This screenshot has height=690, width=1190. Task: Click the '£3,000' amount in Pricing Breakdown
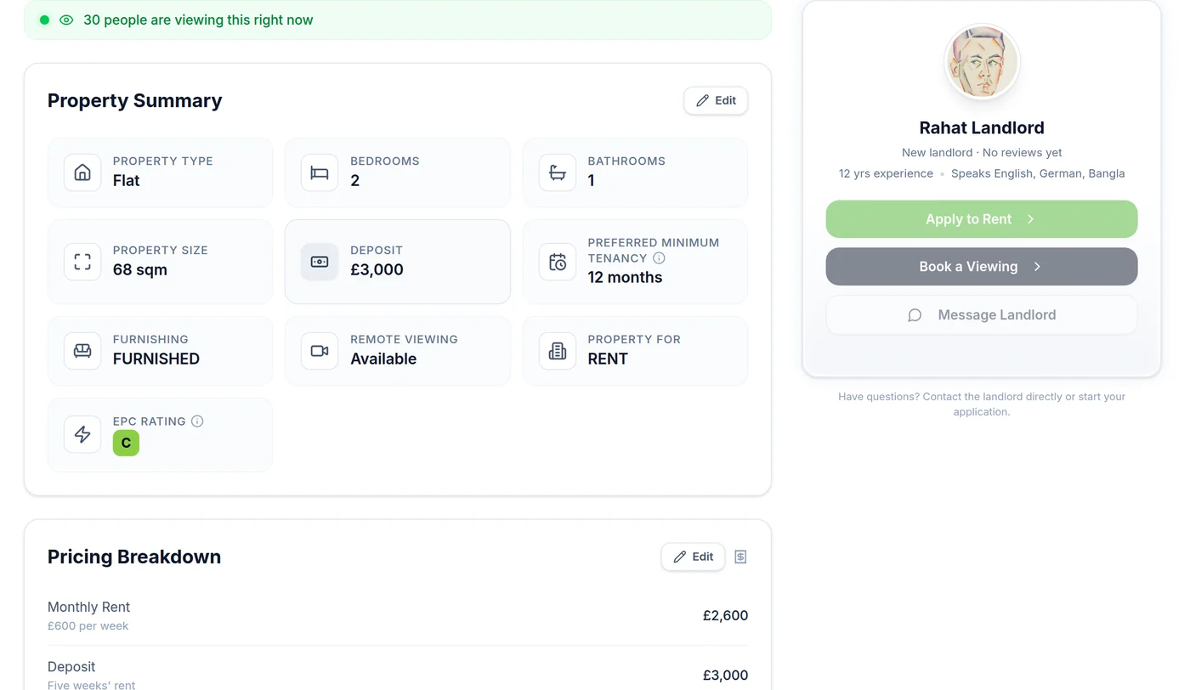pos(725,676)
